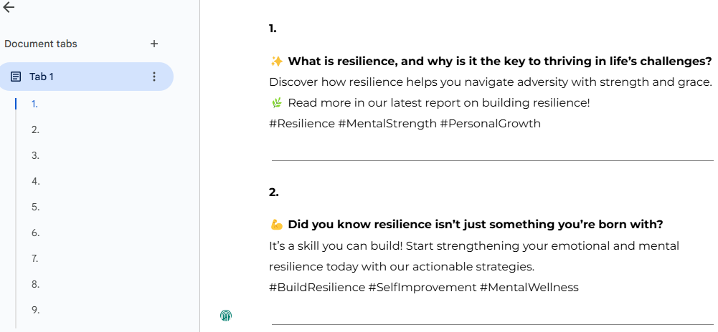The image size is (718, 332).
Task: Go to outline heading 8.
Action: [x=36, y=284]
